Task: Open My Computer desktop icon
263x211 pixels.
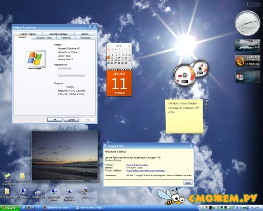Action: point(23,193)
